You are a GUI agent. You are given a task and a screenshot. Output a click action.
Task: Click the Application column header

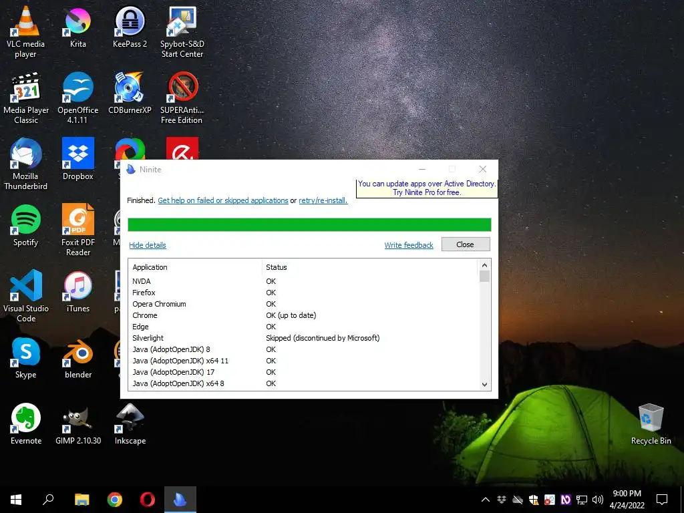pyautogui.click(x=196, y=267)
